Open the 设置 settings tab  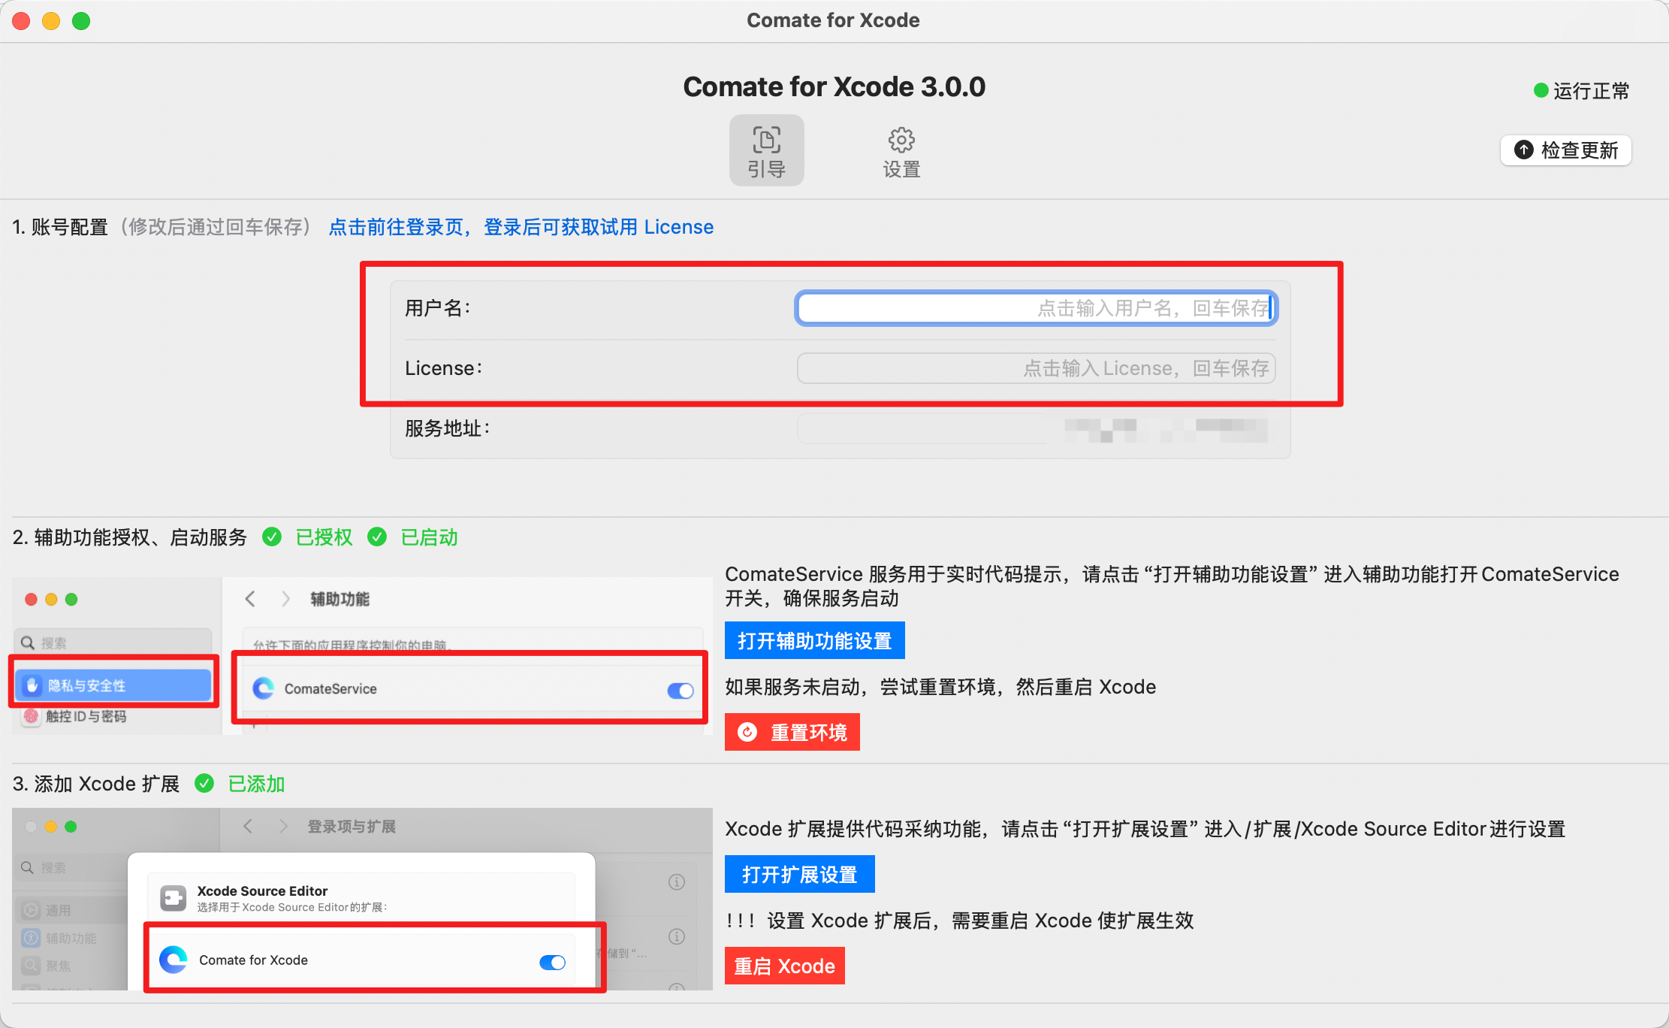(901, 150)
